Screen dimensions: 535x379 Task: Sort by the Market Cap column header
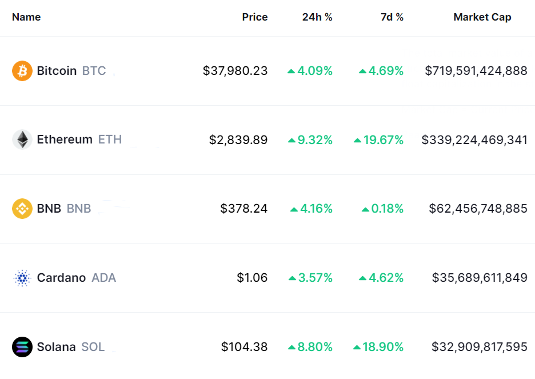pos(482,17)
